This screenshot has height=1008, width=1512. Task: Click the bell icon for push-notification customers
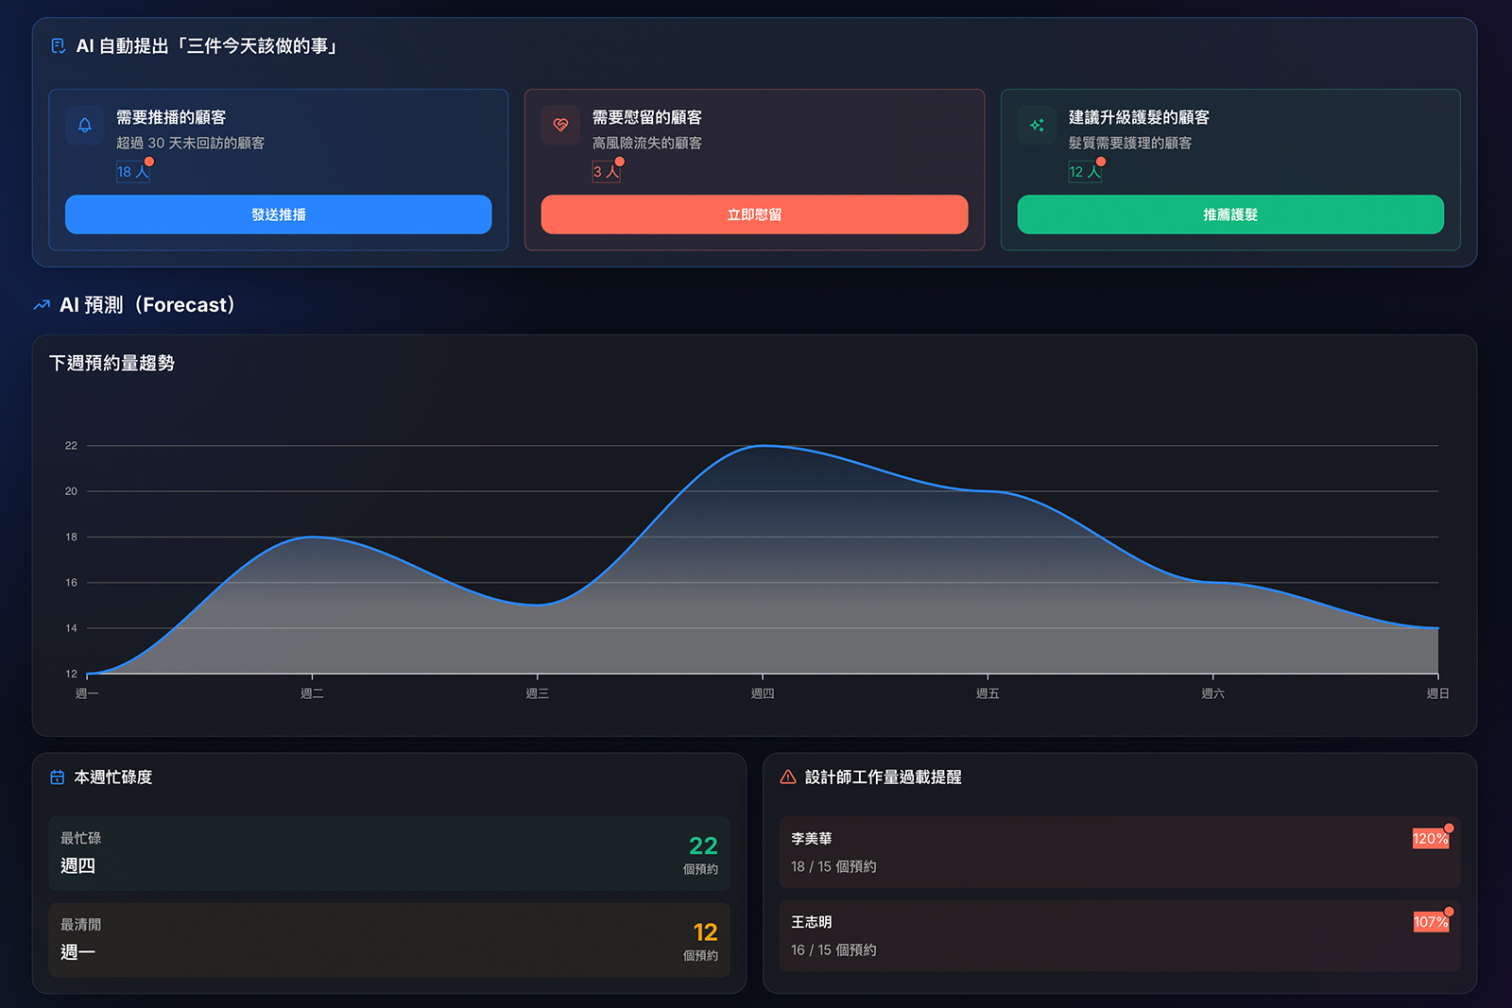(x=85, y=126)
